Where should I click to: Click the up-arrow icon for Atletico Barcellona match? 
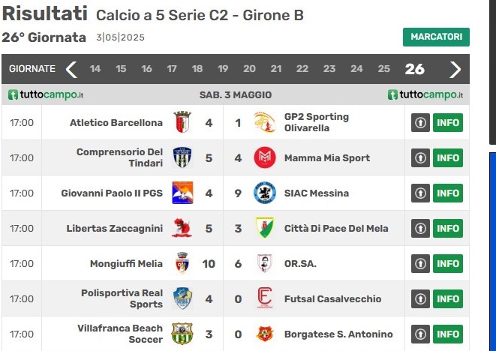click(x=420, y=122)
